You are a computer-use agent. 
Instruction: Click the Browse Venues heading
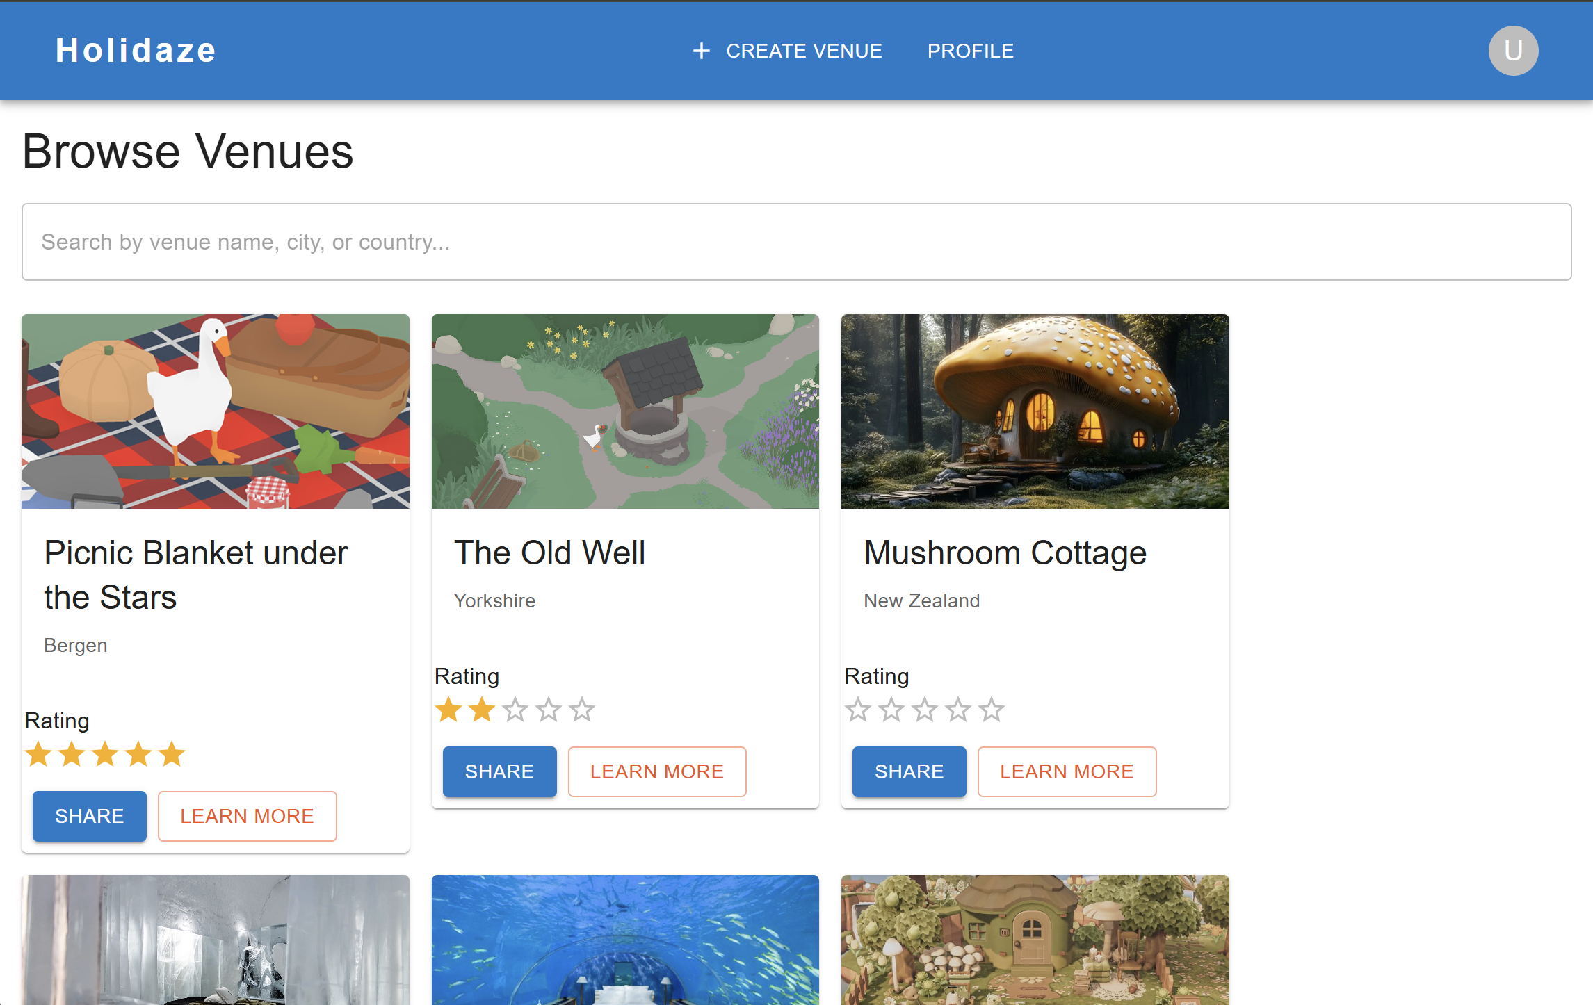click(188, 152)
